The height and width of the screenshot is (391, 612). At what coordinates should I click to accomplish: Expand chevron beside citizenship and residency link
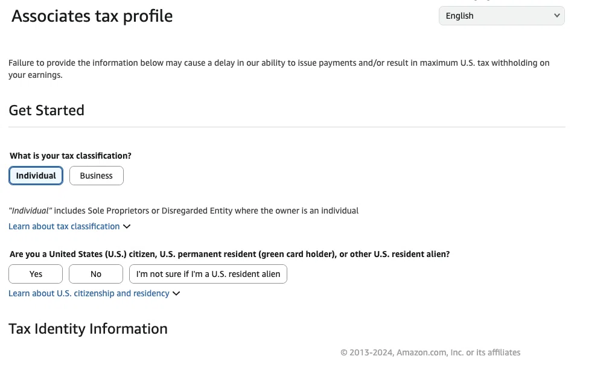(176, 293)
